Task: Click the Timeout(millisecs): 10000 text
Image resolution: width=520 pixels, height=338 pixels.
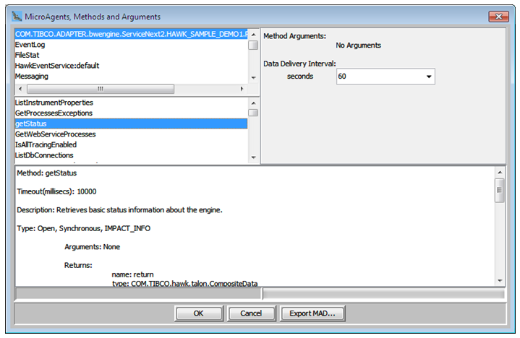Action: tap(56, 191)
